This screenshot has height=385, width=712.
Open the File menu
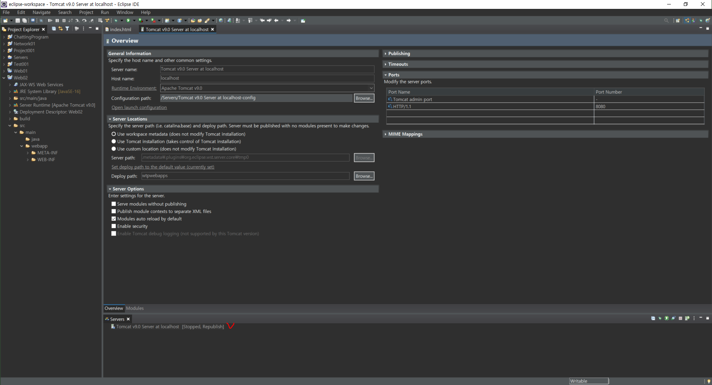pyautogui.click(x=6, y=12)
